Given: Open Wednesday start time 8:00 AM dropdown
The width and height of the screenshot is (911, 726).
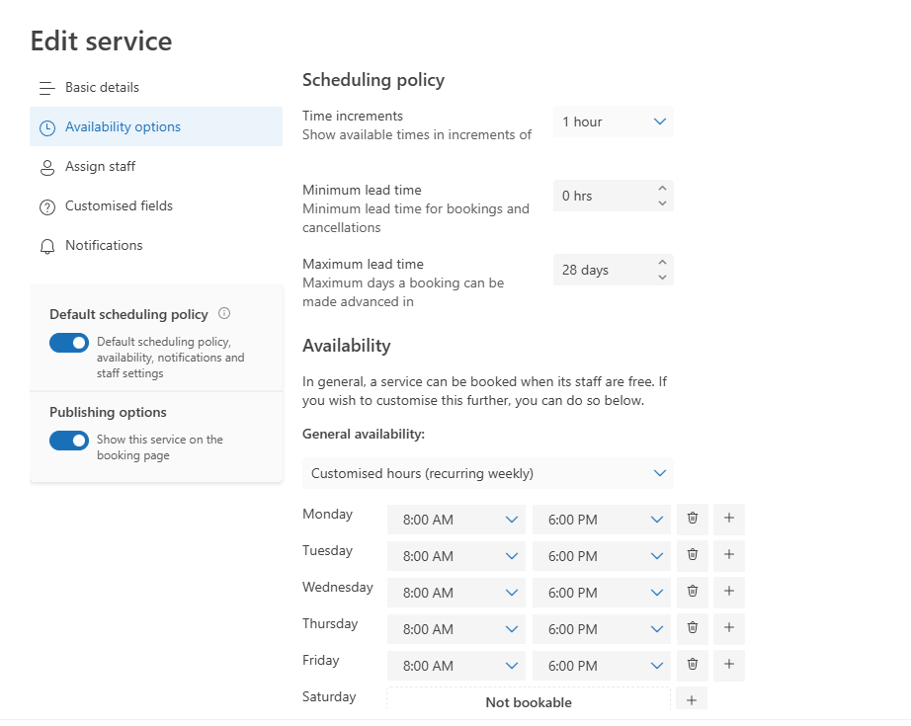Looking at the screenshot, I should pos(456,593).
